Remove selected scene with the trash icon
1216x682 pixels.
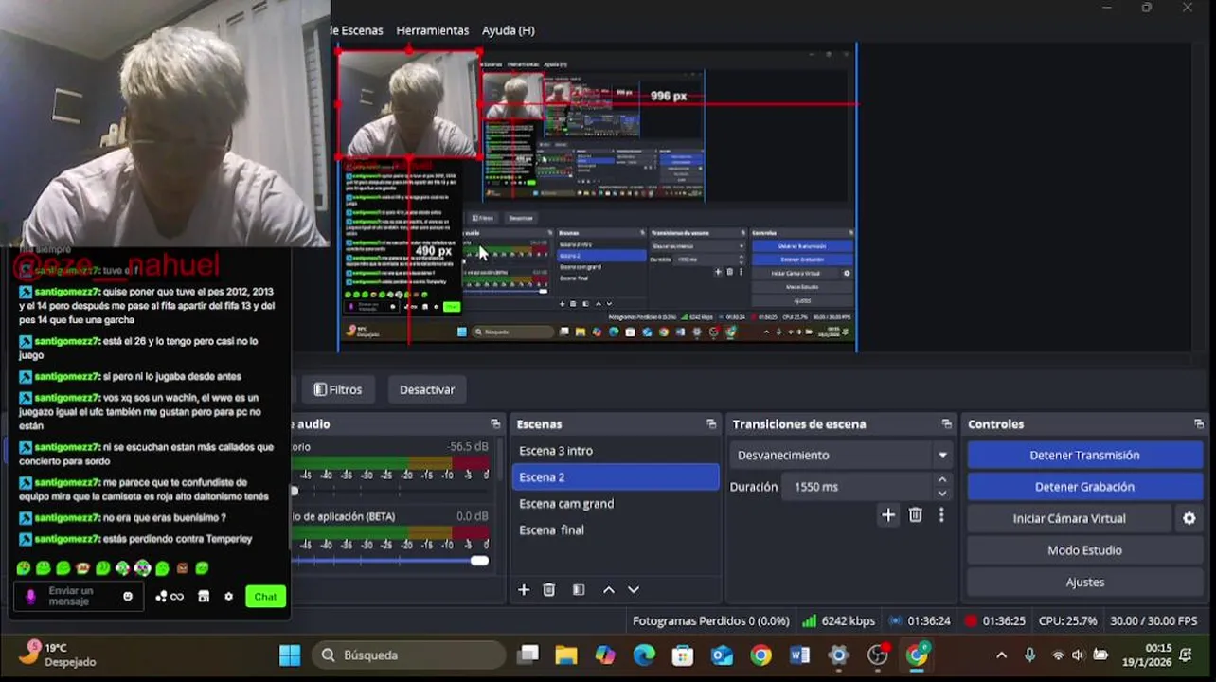tap(548, 589)
